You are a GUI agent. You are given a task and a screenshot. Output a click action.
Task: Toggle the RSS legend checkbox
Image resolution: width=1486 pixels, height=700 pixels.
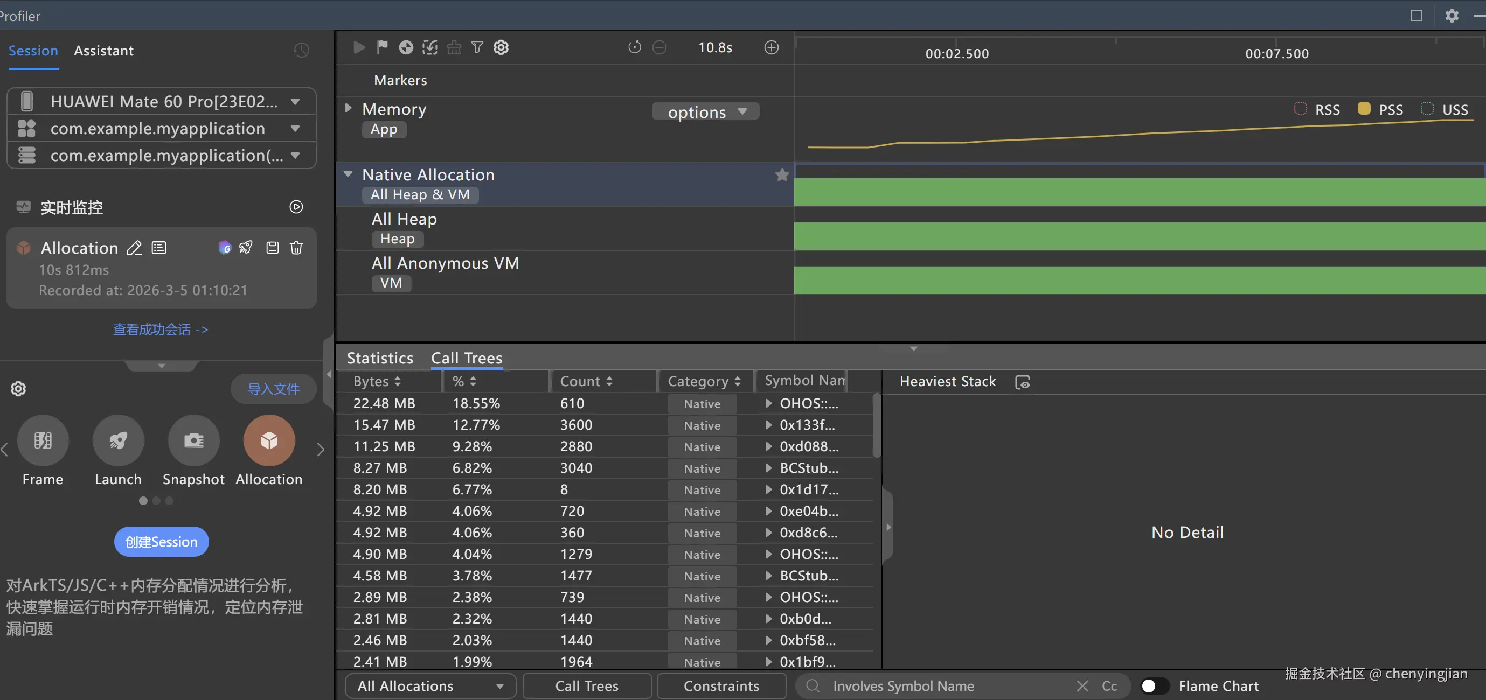[1300, 109]
